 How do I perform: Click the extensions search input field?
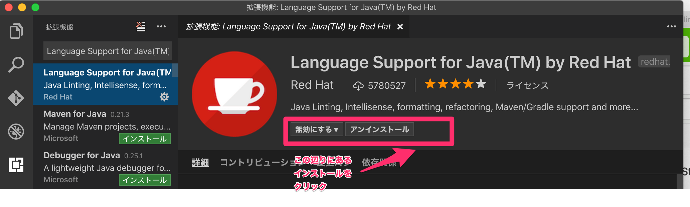tap(108, 51)
